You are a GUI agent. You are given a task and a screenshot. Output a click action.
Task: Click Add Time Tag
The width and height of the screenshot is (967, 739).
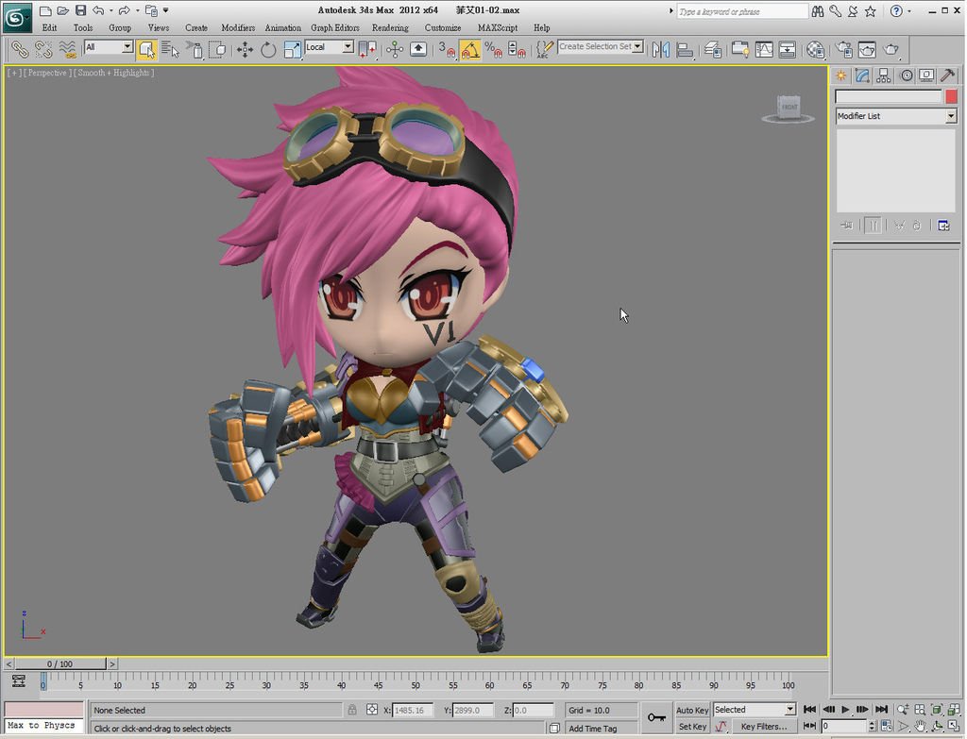coord(593,728)
